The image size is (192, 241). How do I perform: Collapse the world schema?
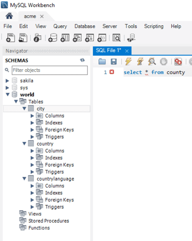pyautogui.click(x=8, y=94)
